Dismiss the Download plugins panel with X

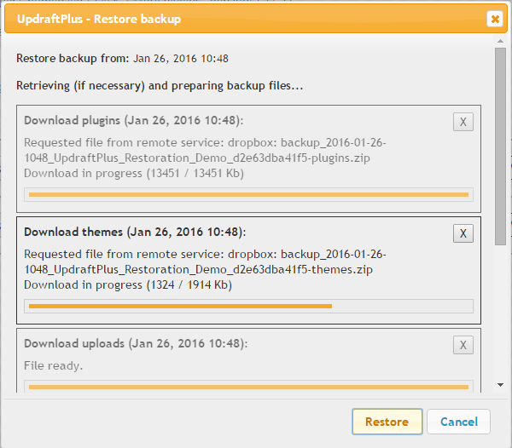pos(463,122)
